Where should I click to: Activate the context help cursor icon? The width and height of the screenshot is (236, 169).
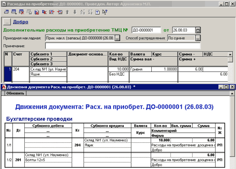click(105, 12)
